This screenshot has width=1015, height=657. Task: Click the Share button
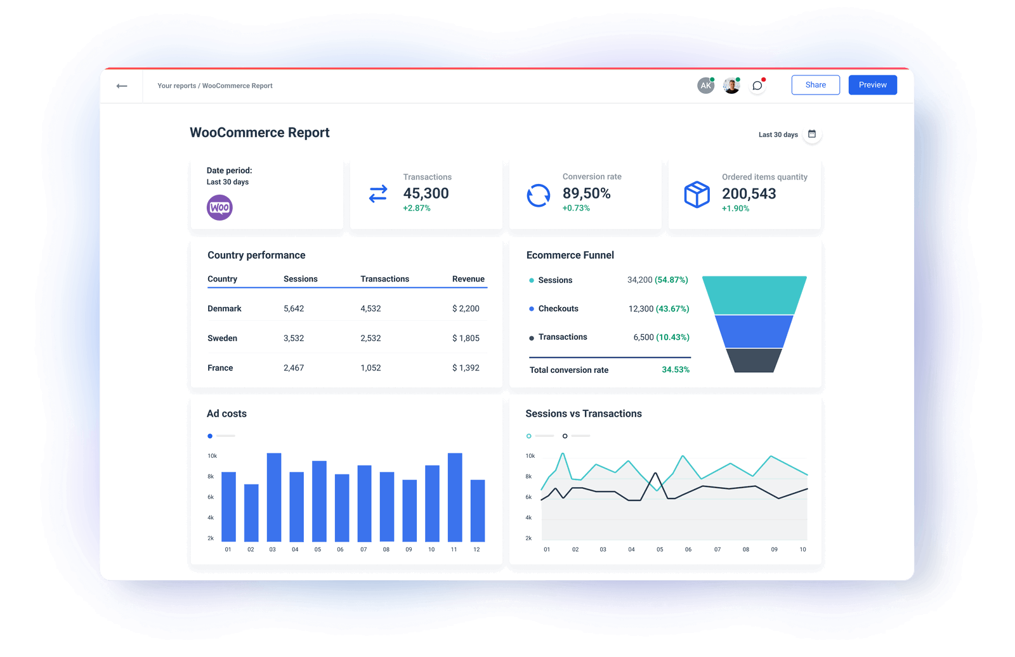click(x=816, y=85)
